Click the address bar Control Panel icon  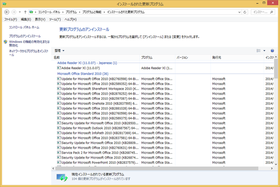[x=31, y=12]
